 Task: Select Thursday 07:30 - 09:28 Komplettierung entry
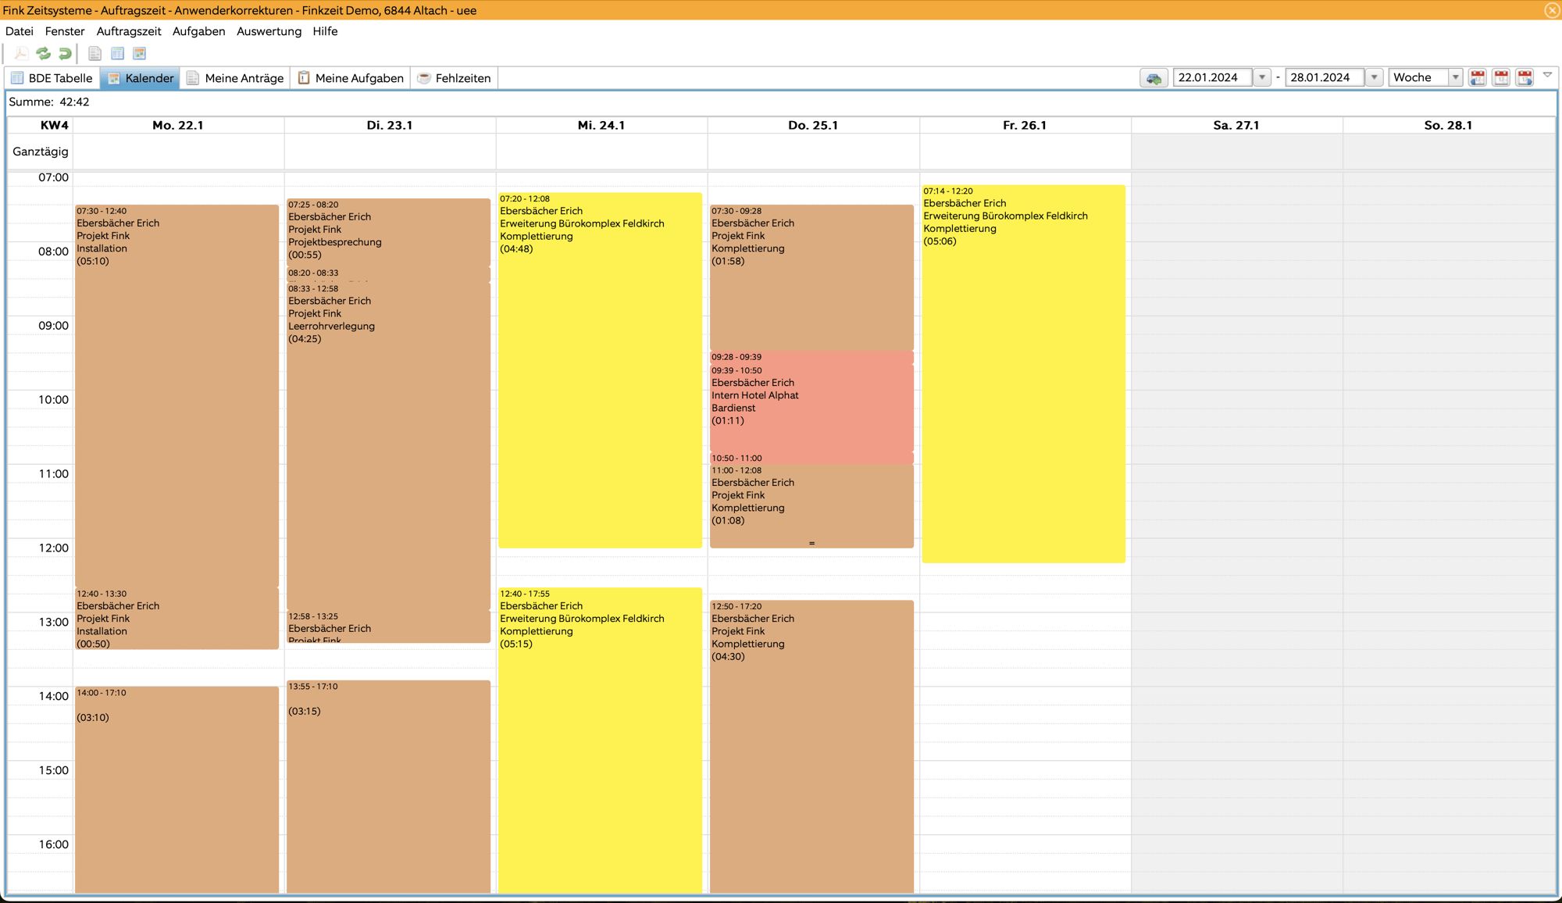point(811,277)
